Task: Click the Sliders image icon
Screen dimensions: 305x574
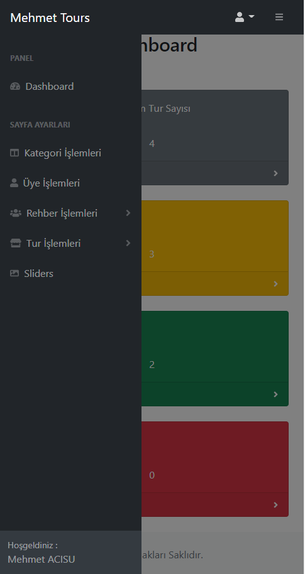Action: [x=14, y=273]
